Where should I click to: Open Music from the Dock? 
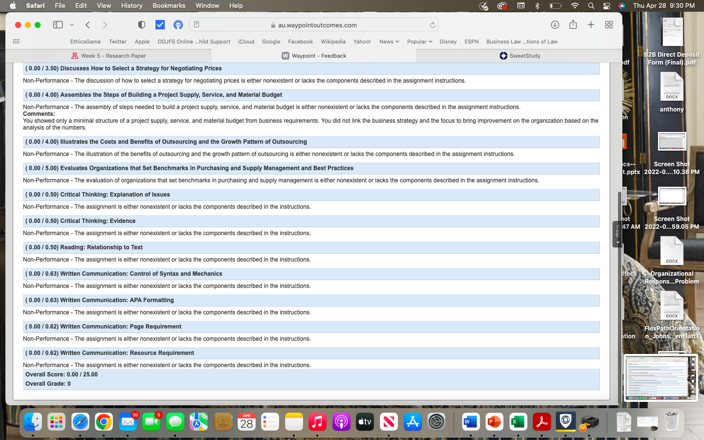click(317, 421)
